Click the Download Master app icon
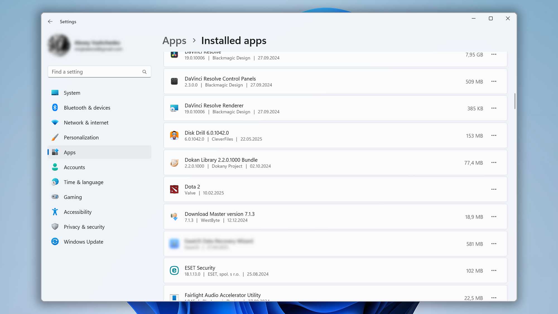Screen dimensions: 558x314 click(174, 217)
